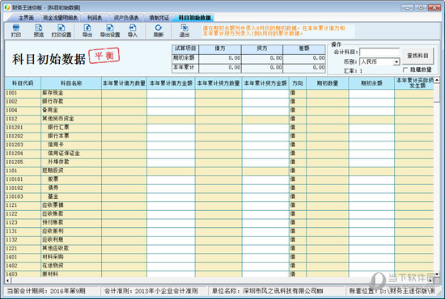
Task: Click the 科目代码 column header
Action: click(x=23, y=83)
